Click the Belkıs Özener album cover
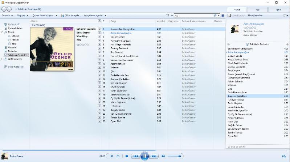Image resolution: width=290 pixels, height=162 pixels. coord(52,49)
